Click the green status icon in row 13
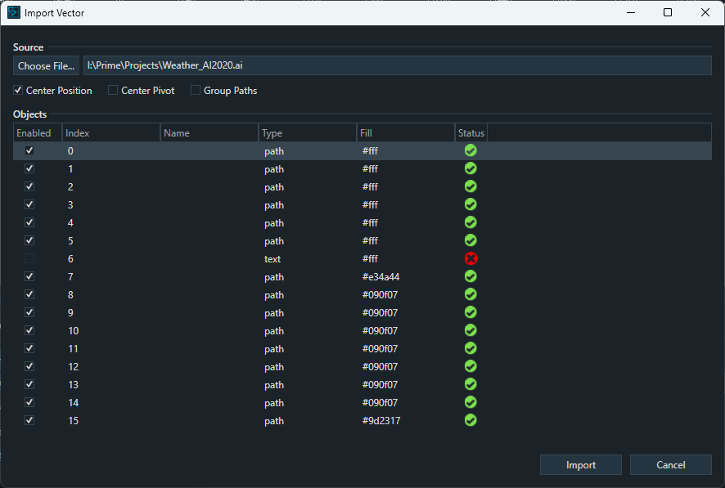 pos(471,384)
